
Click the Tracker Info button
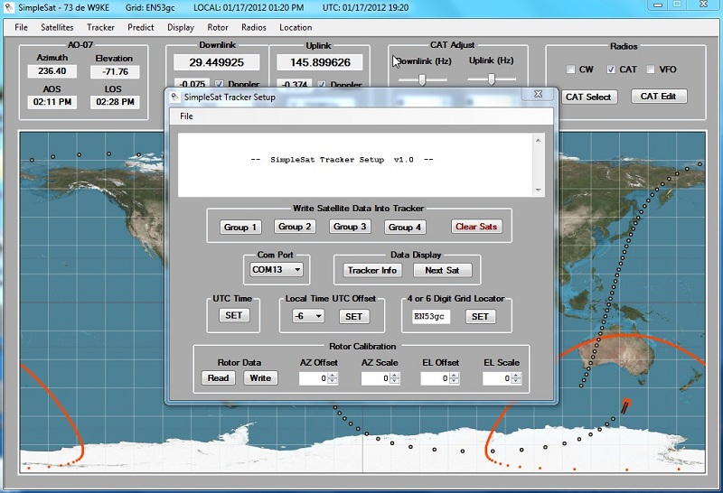(372, 271)
